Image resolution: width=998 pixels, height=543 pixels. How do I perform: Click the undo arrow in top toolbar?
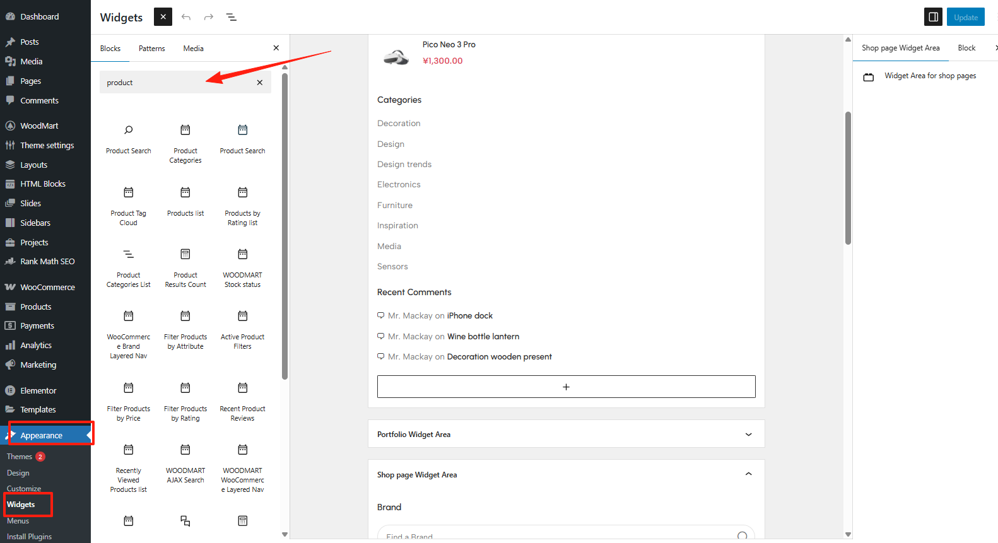186,17
